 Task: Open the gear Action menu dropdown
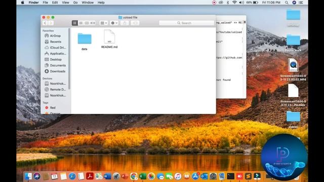coord(114,23)
